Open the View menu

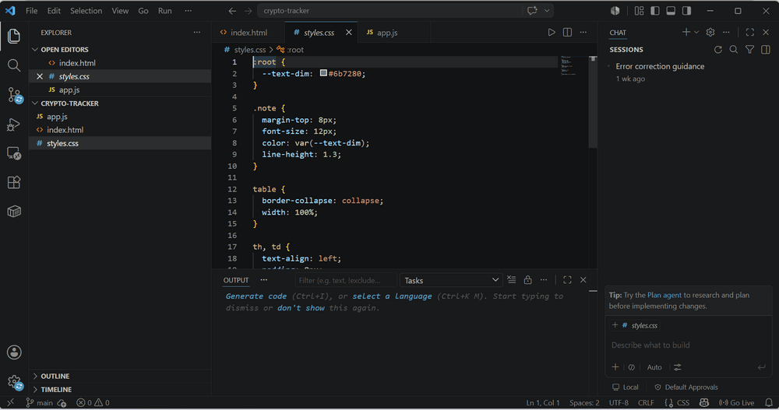[x=120, y=10]
